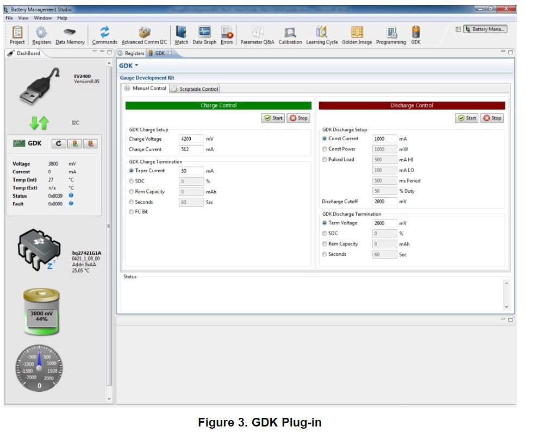Select Const Power discharge mode
This screenshot has width=549, height=433.
pyautogui.click(x=325, y=149)
